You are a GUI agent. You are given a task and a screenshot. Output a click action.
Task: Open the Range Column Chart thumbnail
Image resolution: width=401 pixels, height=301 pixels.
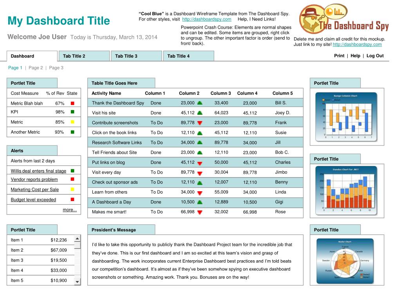click(x=346, y=117)
